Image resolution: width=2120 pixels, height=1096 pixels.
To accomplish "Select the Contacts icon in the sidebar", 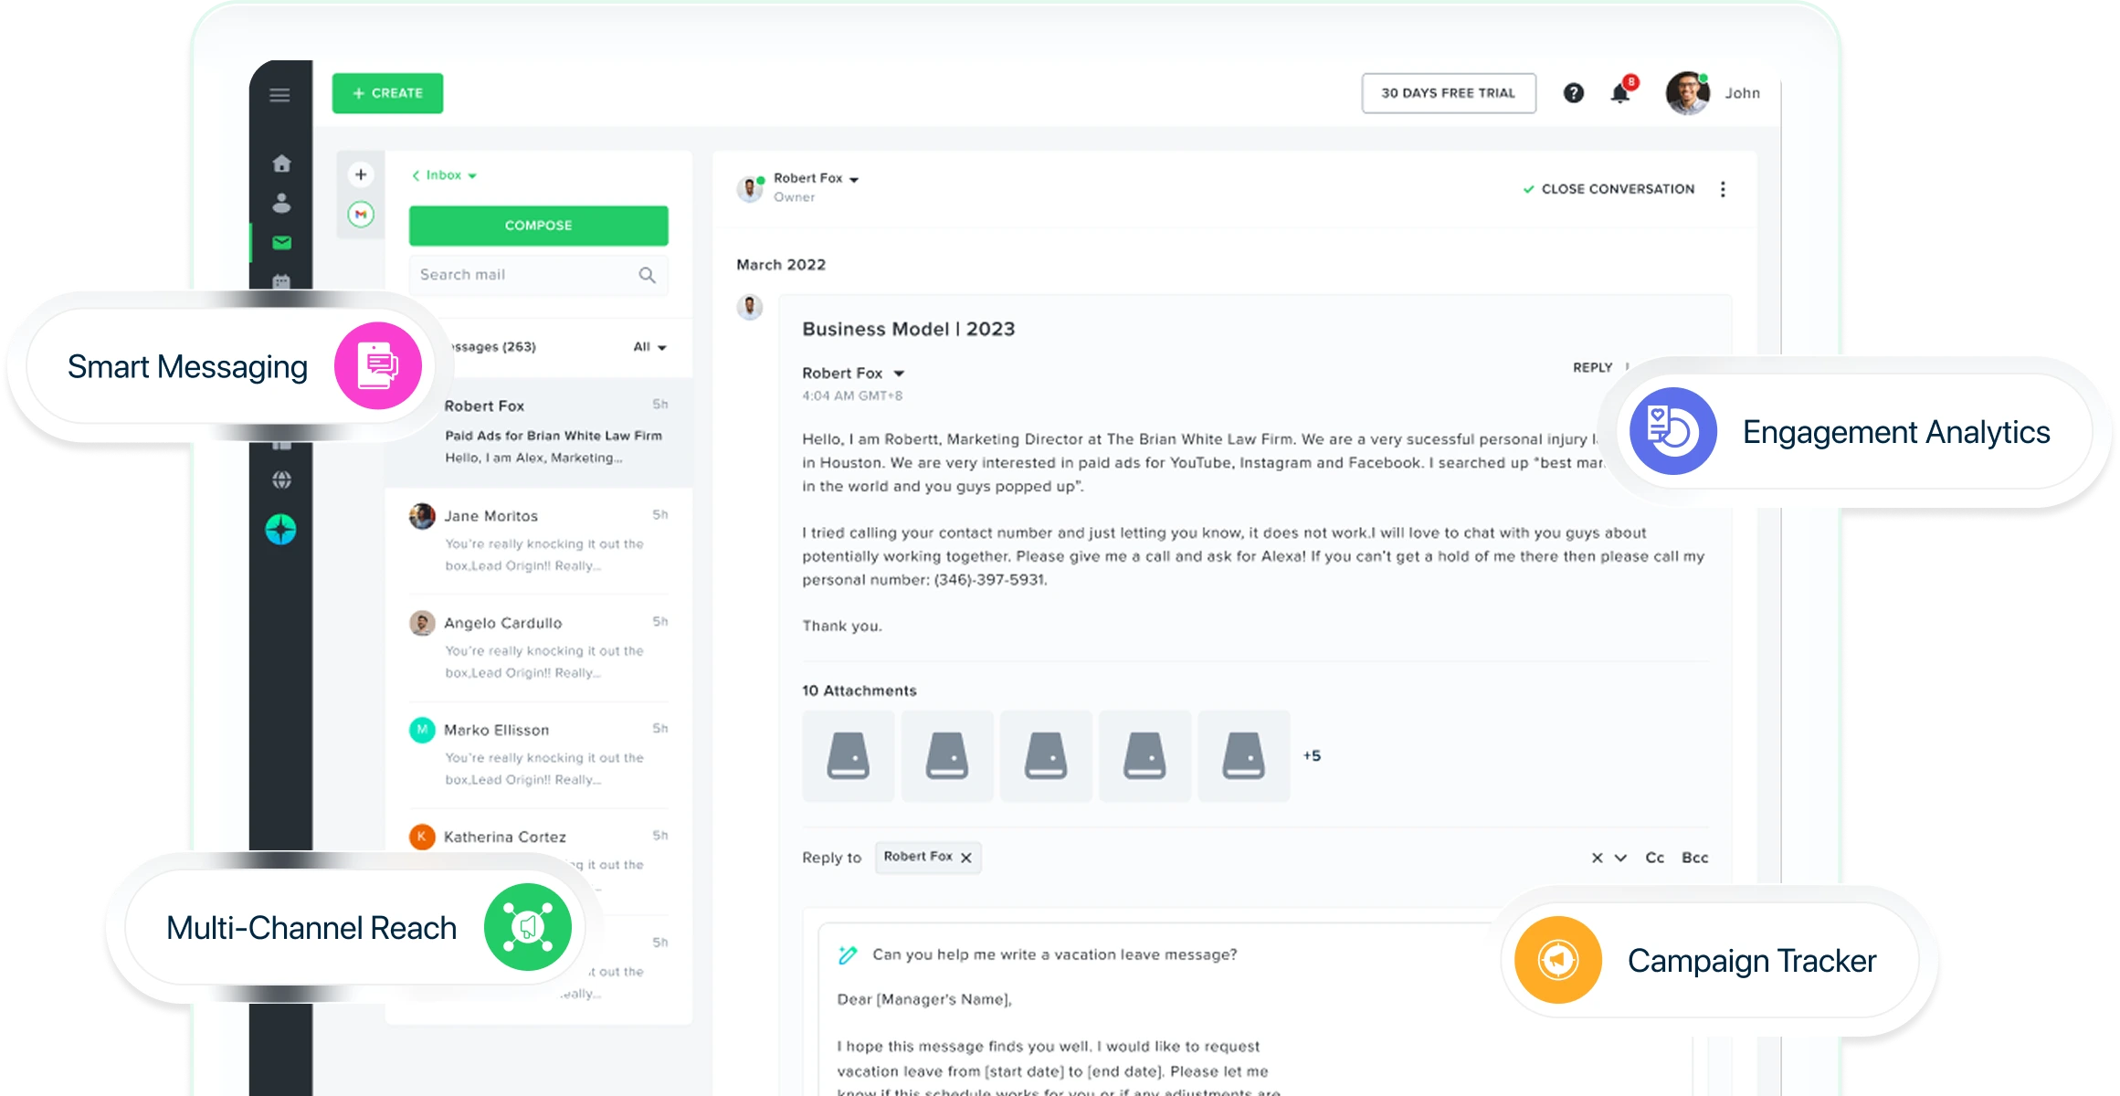I will [x=282, y=203].
